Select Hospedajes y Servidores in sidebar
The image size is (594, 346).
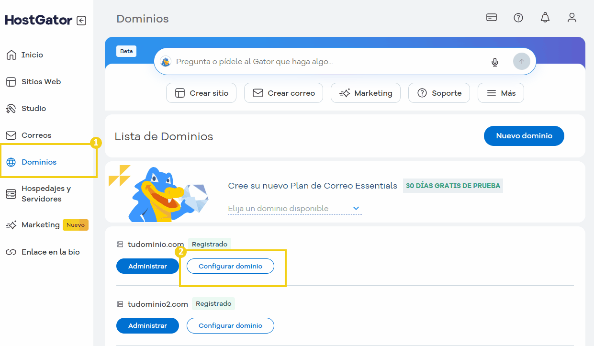coord(45,194)
